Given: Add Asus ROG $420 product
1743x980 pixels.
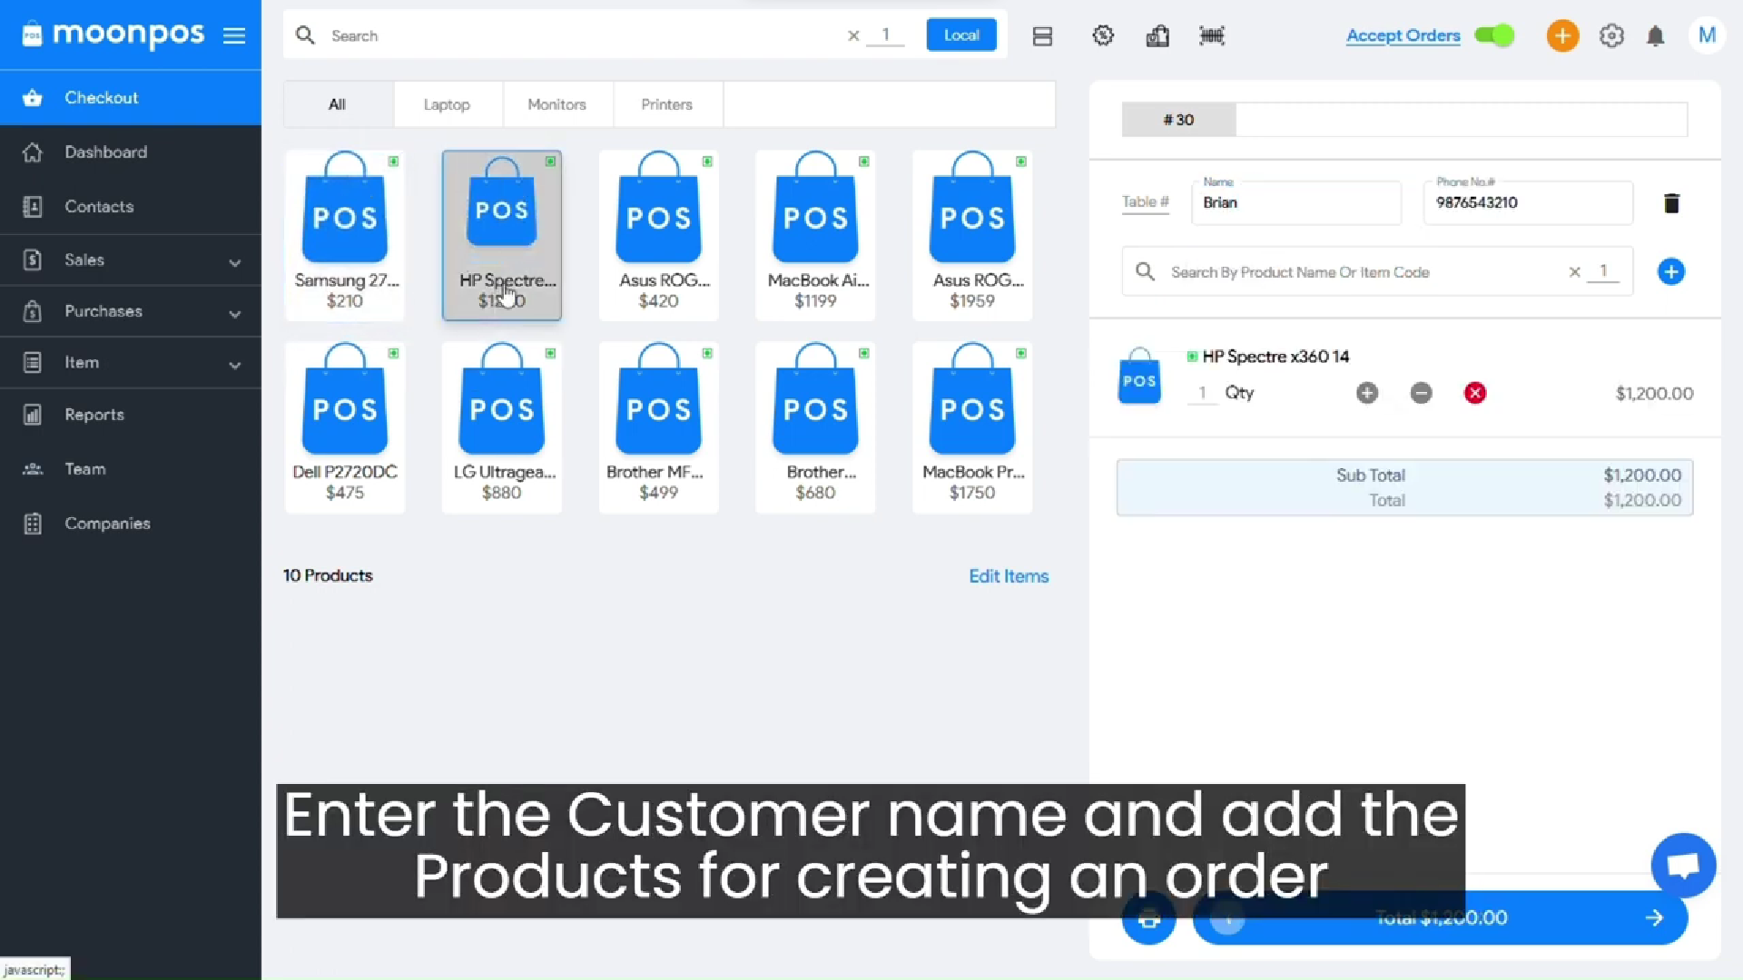Looking at the screenshot, I should (659, 235).
